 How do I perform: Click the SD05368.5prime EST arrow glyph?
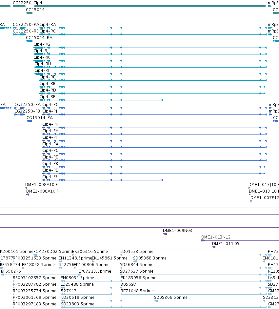[156, 301]
